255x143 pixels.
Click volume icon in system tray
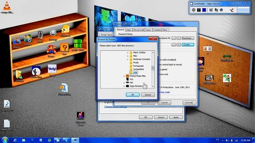coord(227,140)
